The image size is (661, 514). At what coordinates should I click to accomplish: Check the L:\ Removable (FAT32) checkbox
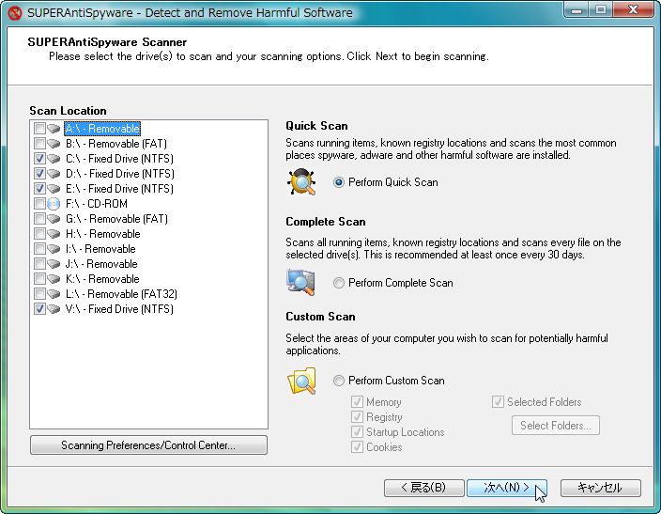pos(39,294)
